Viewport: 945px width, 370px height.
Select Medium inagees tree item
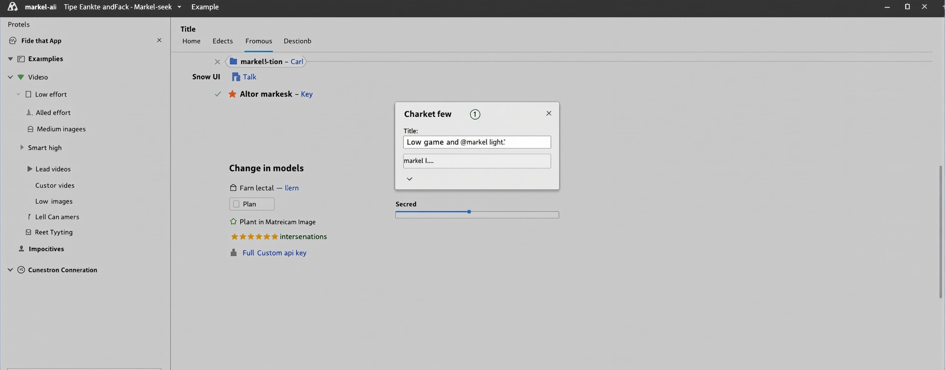click(61, 129)
